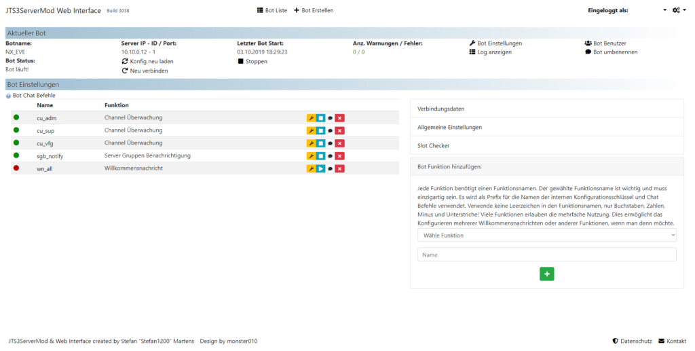
Task: Click the wrench icon for sgb_notify
Action: [x=311, y=156]
